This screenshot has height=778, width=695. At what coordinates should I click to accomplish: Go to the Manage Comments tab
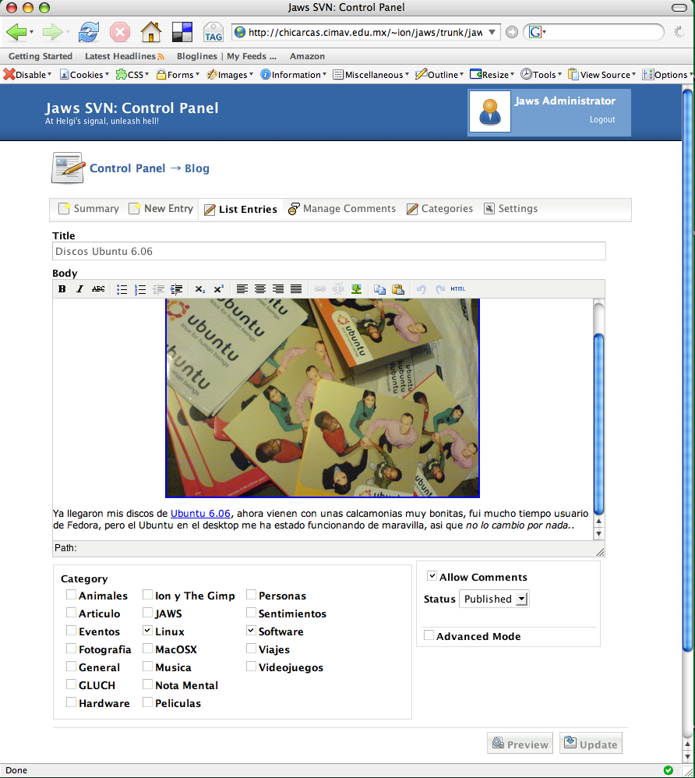click(x=342, y=208)
